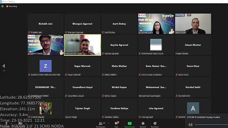
Task: Click muted mic icon on Sagar Marwah tile
Action: 66,75
